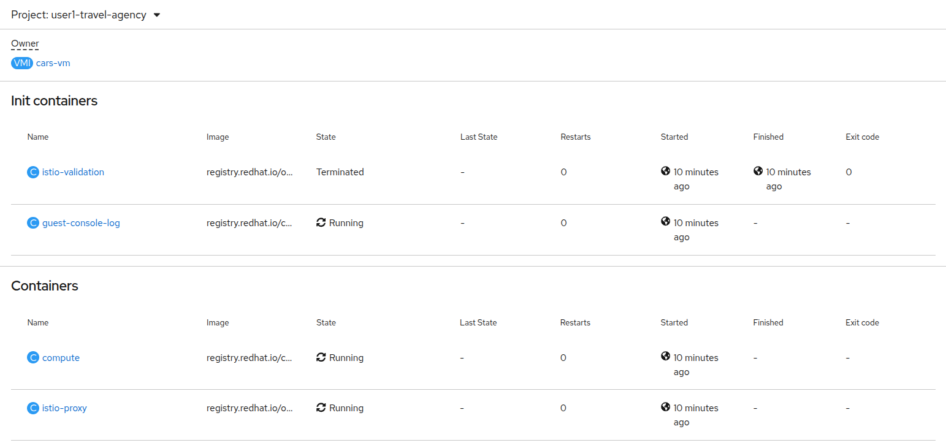
Task: Click the running sync icon for guest-console-log
Action: (321, 222)
